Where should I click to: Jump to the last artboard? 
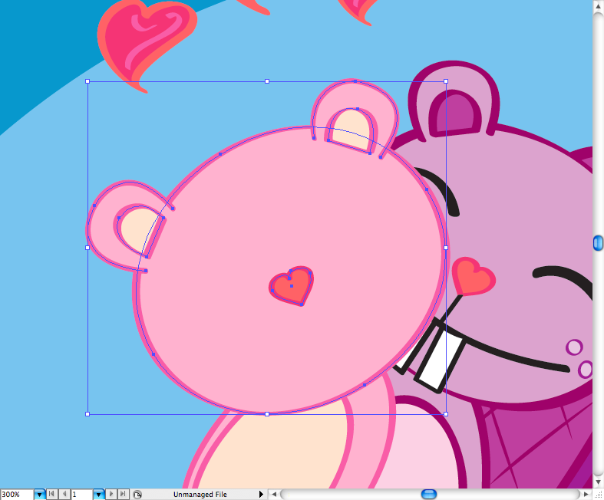[123, 495]
